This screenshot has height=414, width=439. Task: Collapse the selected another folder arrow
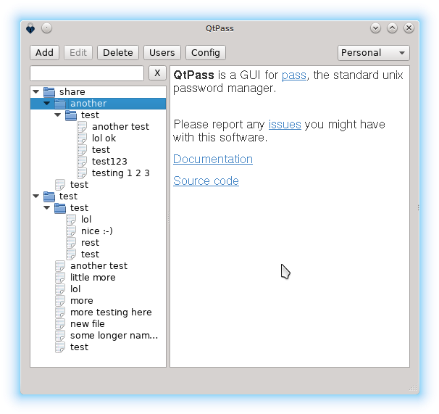(x=47, y=103)
